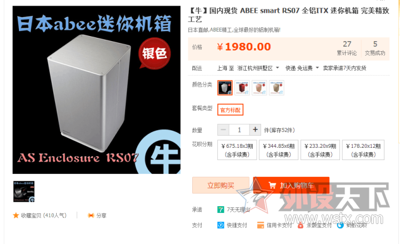Open the 5 交易成功 transactions tab
This screenshot has width=400, height=244.
click(375, 48)
